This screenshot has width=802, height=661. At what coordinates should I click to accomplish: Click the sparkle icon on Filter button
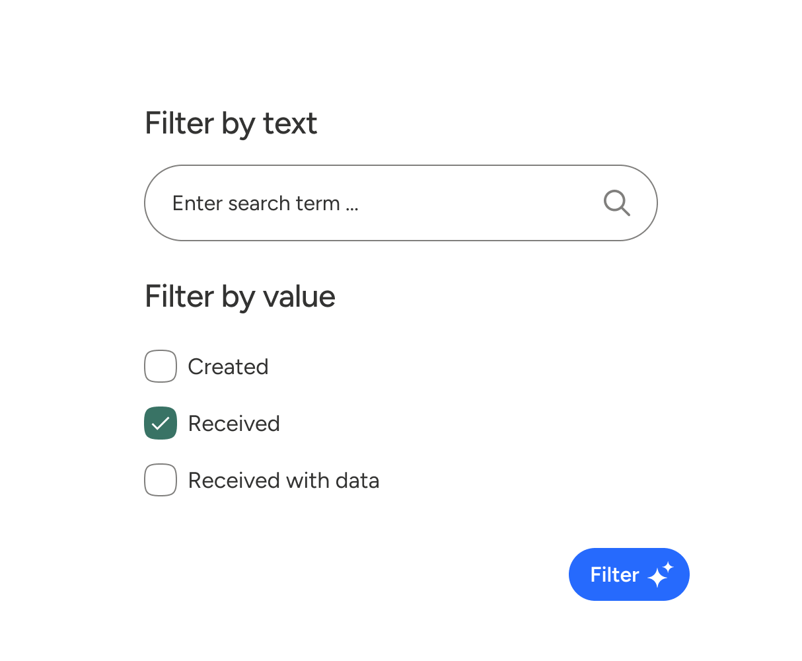click(x=661, y=574)
